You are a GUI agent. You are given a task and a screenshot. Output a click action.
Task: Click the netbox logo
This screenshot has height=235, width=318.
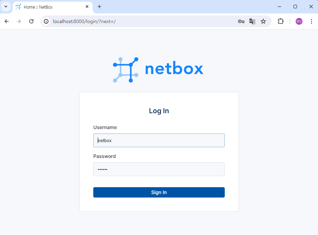click(x=158, y=70)
